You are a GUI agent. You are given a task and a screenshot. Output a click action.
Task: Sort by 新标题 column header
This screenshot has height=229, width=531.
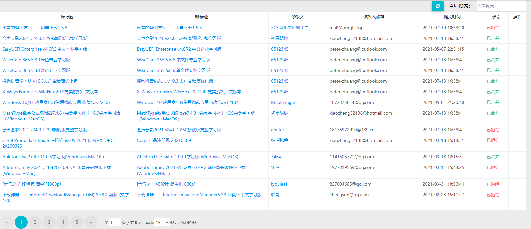pos(201,17)
